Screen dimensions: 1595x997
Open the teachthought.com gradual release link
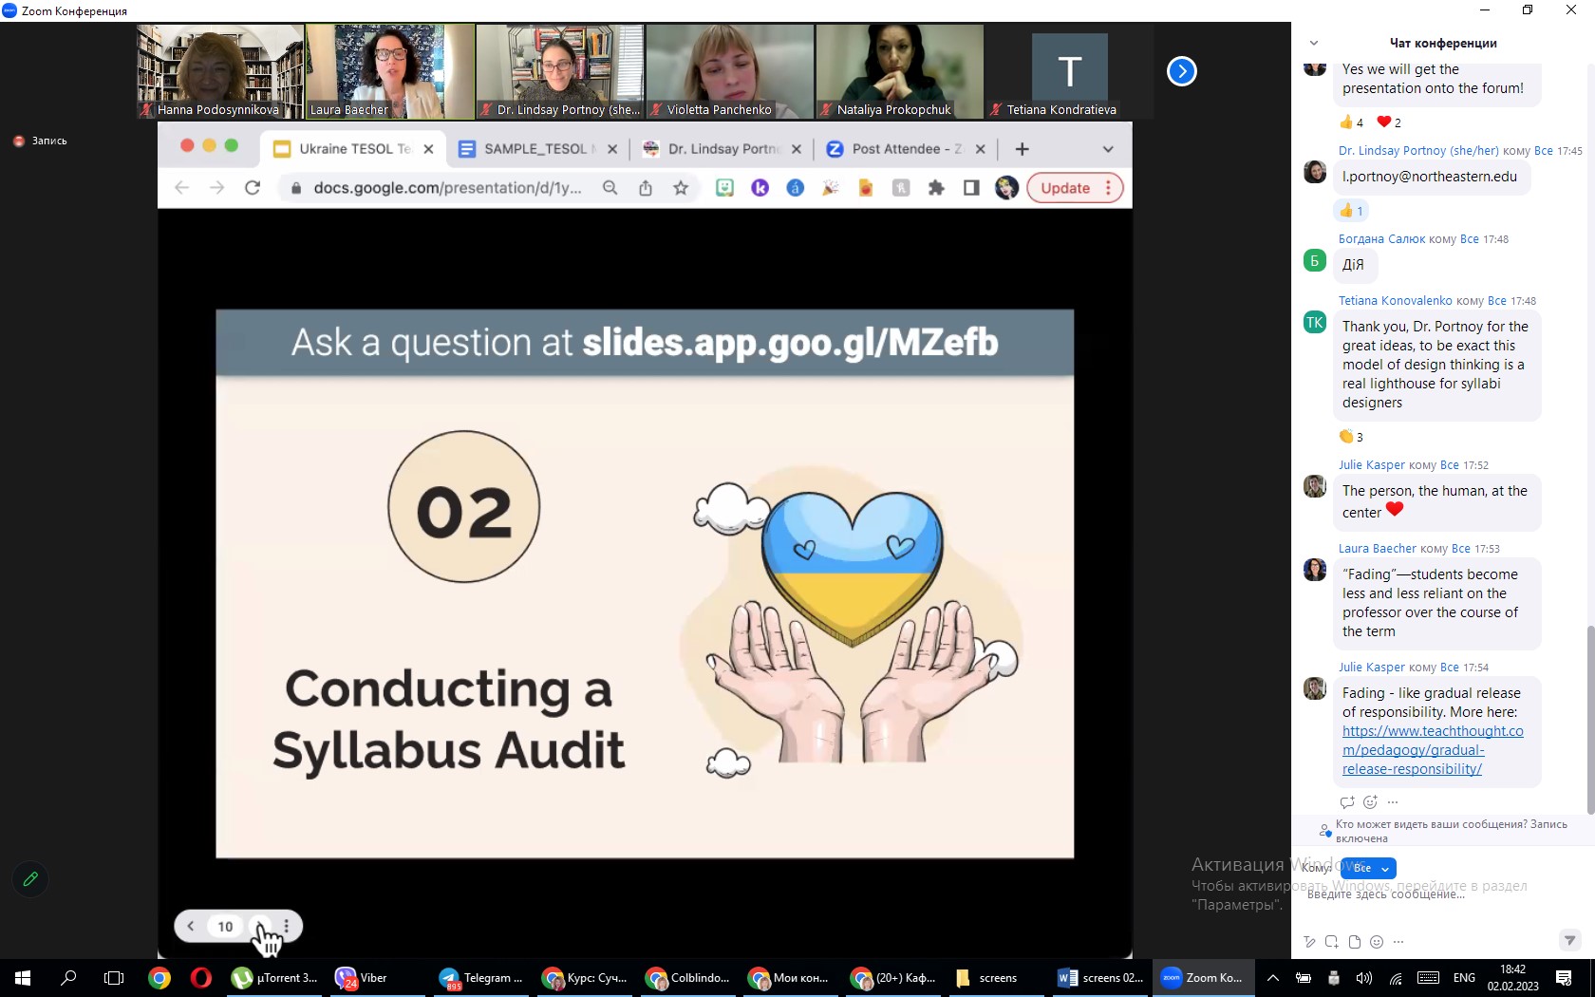1432,750
